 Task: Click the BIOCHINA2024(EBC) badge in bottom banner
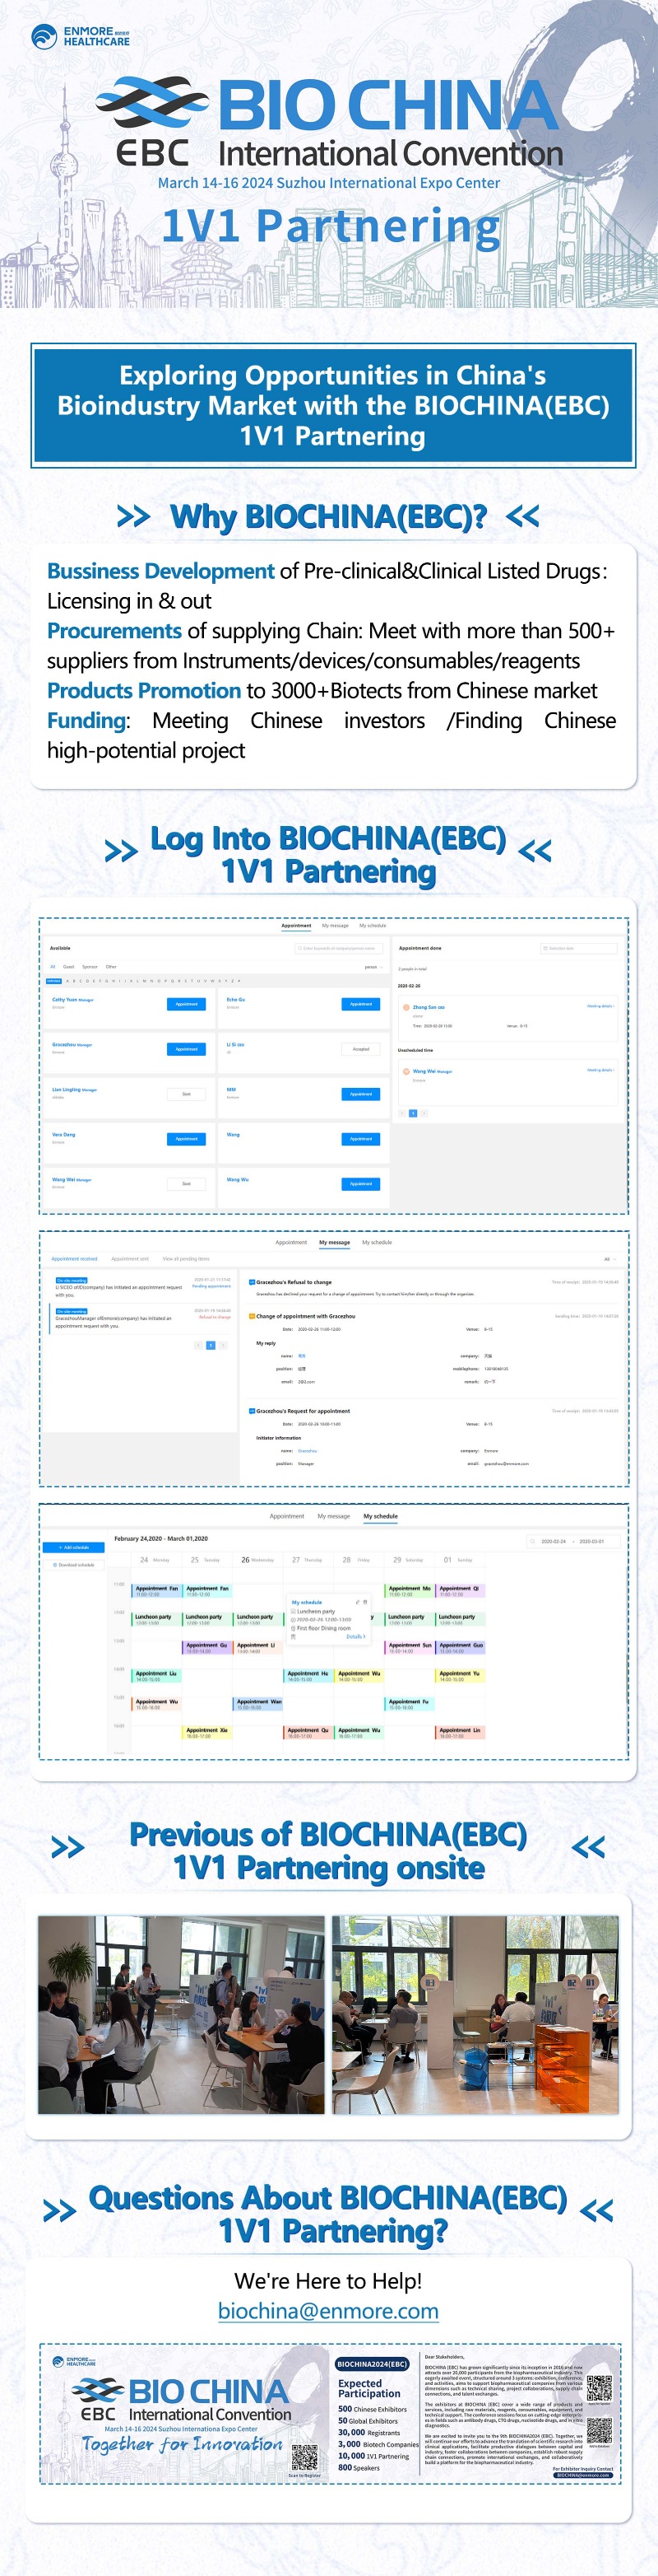click(373, 2364)
